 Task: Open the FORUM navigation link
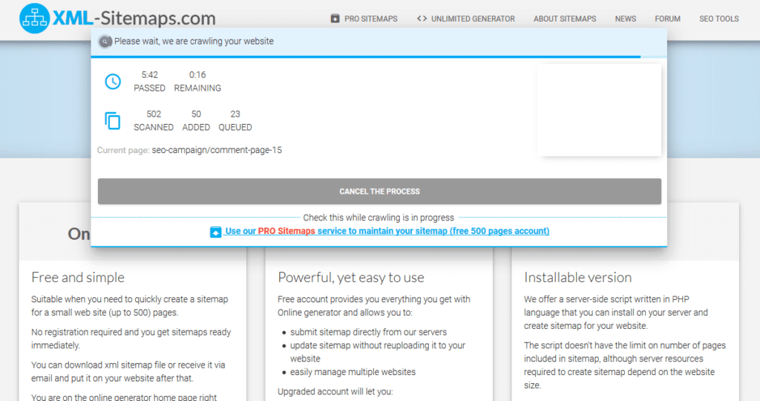click(x=667, y=19)
